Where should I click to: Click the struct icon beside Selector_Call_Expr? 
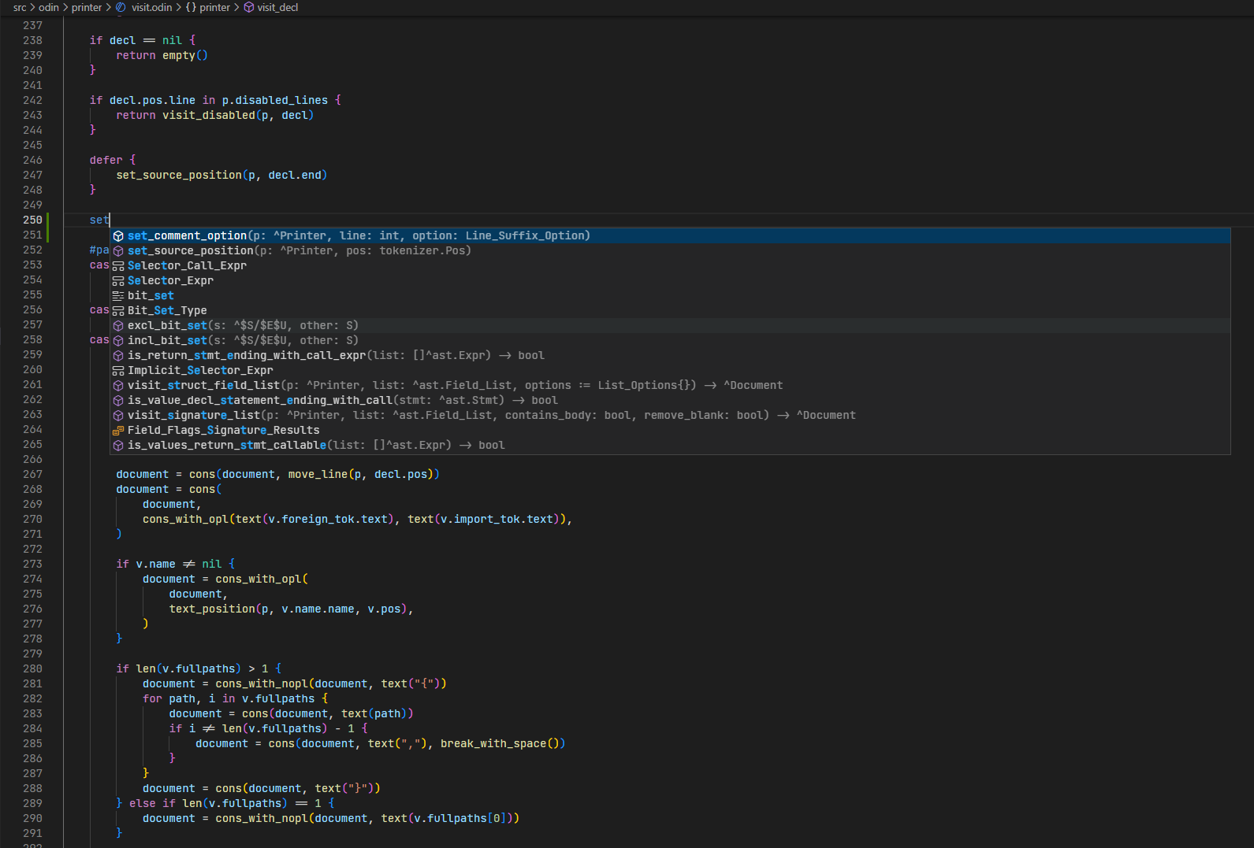click(118, 266)
